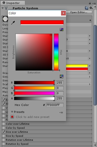
Task: Pick a color with the eyedropper tool
Action: click(13, 23)
